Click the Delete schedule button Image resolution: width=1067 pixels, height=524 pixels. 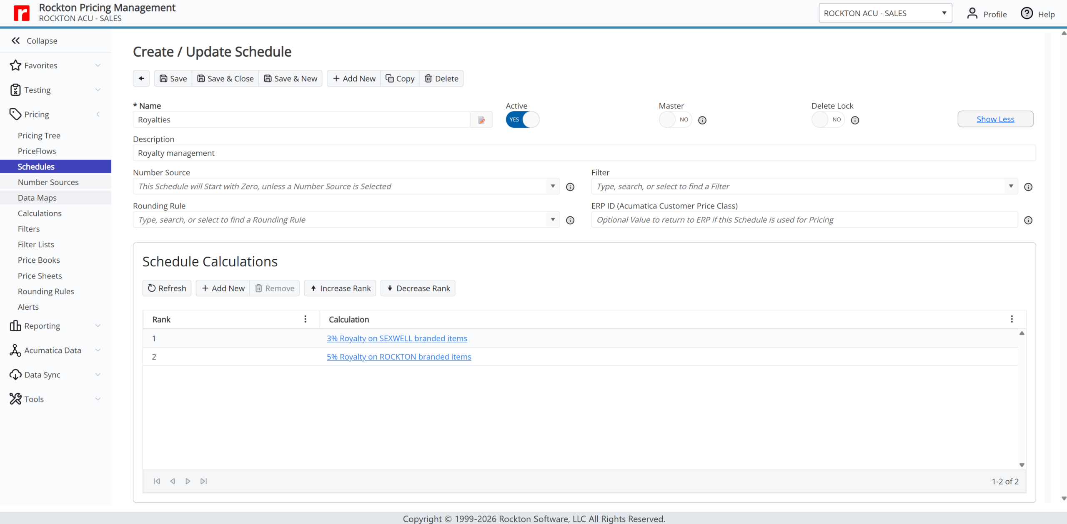coord(441,78)
